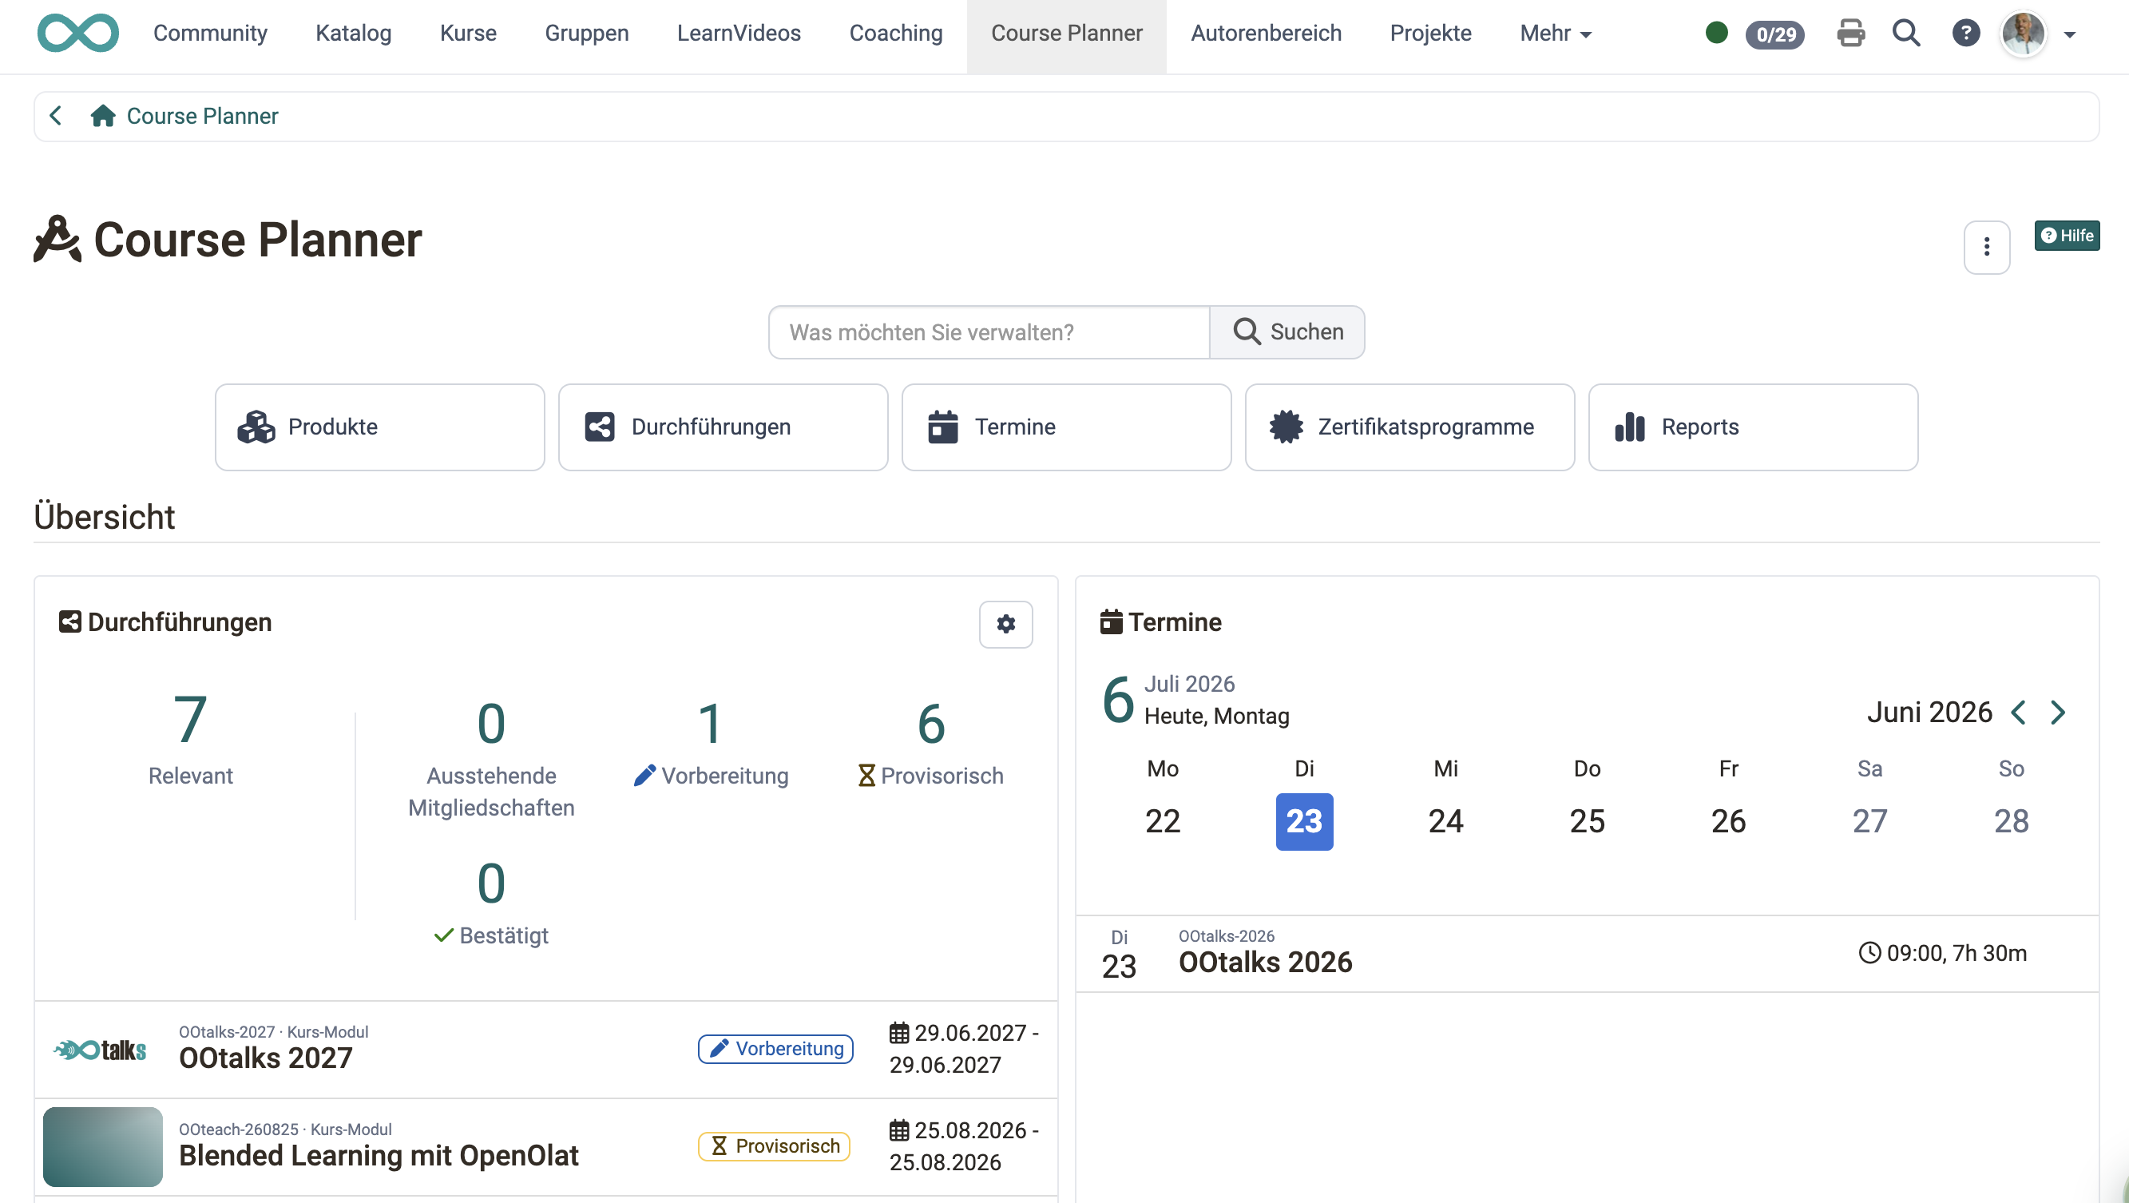Go back with breadcrumb arrow
Image resolution: width=2129 pixels, height=1203 pixels.
pos(55,116)
